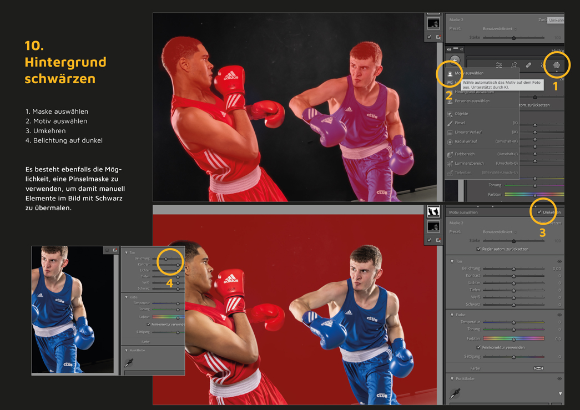Select the Masking tool icon in top screenshot
Screen dimensions: 580x410
(x=556, y=65)
